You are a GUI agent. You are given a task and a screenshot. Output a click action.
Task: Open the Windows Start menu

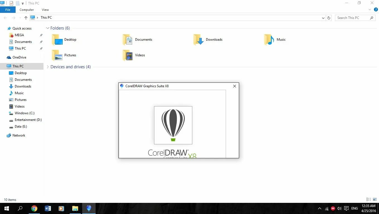click(7, 208)
